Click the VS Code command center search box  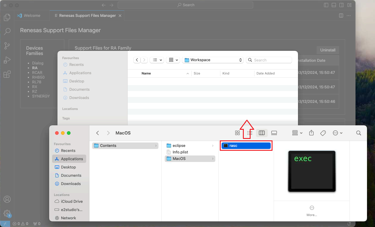[185, 5]
